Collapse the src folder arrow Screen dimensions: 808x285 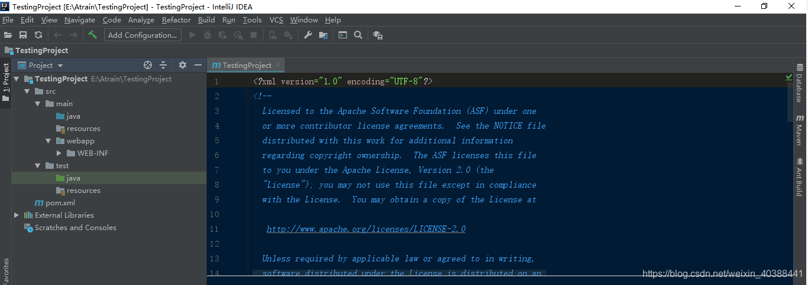(27, 91)
